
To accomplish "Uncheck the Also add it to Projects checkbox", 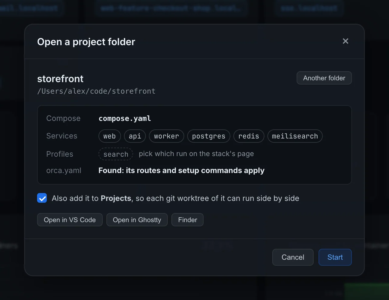I will point(42,198).
